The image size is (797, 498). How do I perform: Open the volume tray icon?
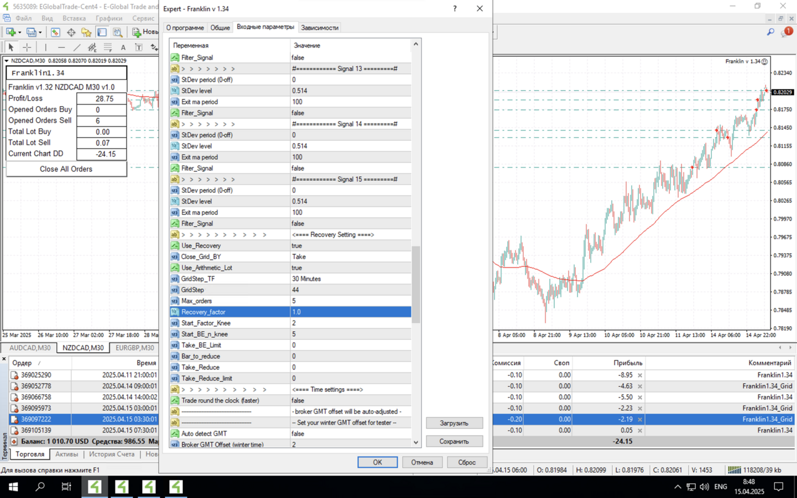(x=704, y=487)
